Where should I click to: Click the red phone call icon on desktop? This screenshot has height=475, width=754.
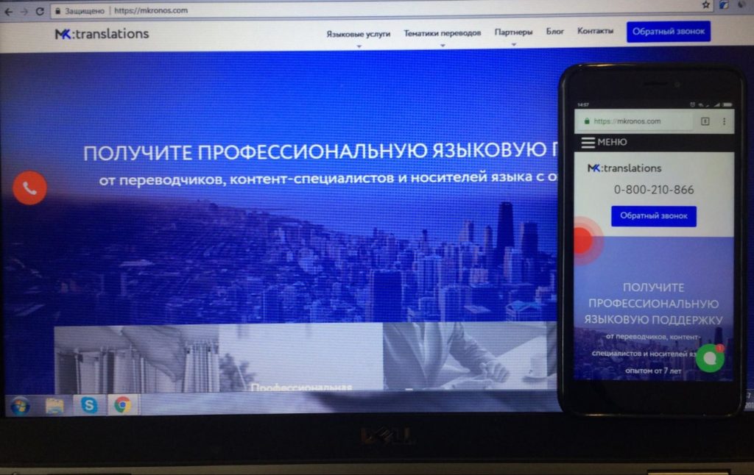click(x=29, y=187)
